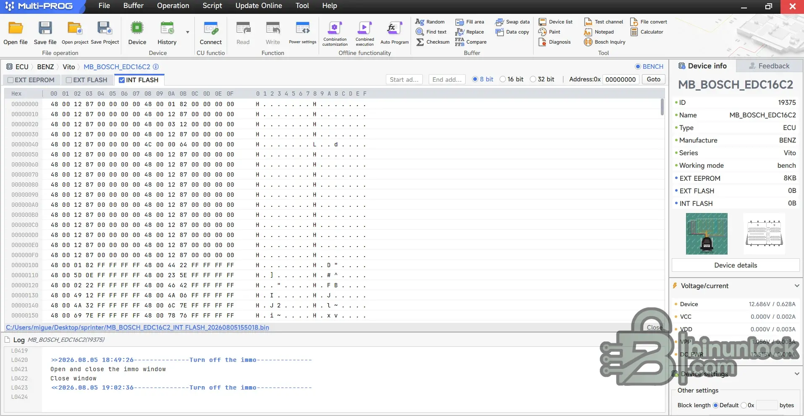The image size is (804, 416).
Task: Switch to the Device info tab
Action: [702, 66]
